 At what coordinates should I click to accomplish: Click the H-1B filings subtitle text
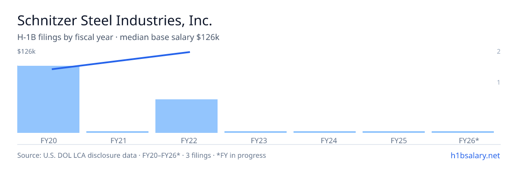(118, 37)
